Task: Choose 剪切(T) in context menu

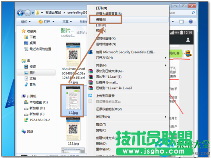Action: 101,125
